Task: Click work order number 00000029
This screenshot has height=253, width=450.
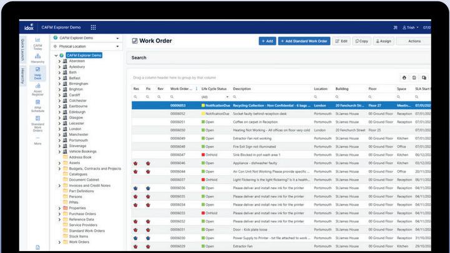Action: [178, 246]
